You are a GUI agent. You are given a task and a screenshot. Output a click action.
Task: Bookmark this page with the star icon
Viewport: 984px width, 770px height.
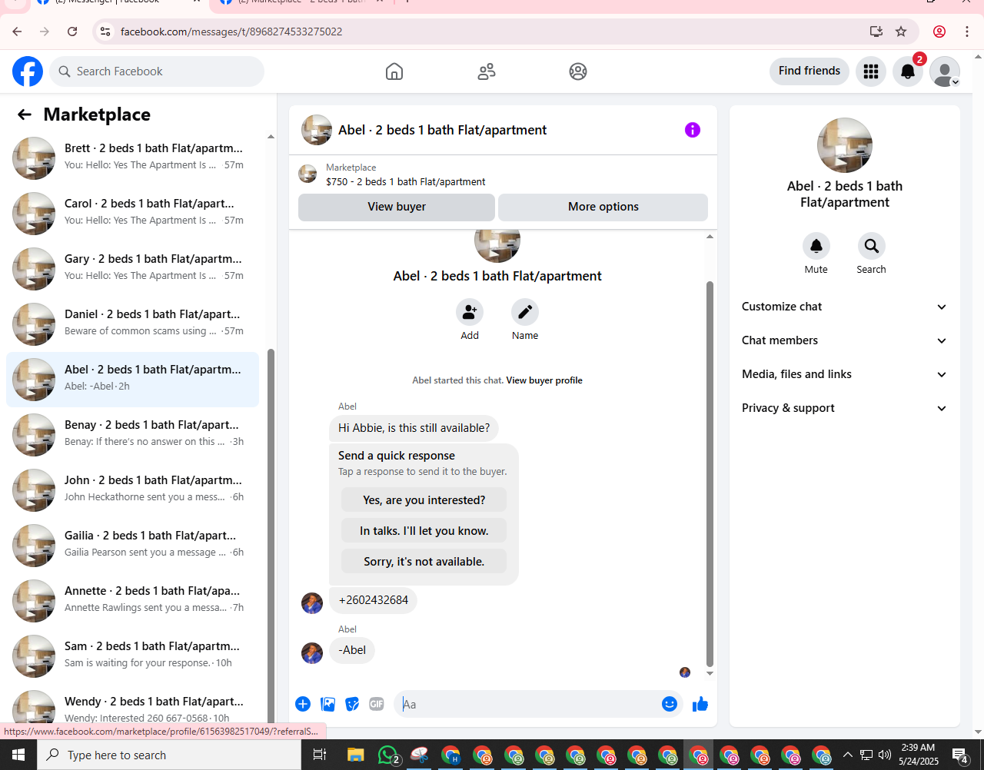[901, 32]
